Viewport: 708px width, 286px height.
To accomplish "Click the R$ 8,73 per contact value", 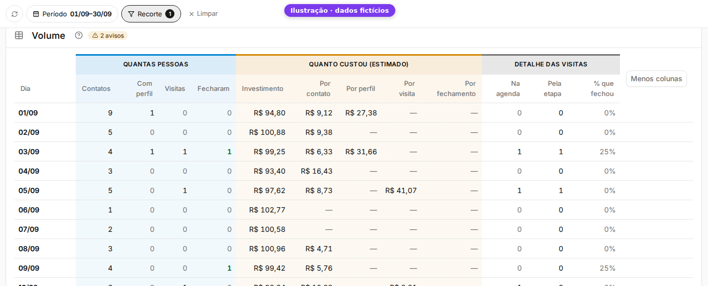I will 319,190.
